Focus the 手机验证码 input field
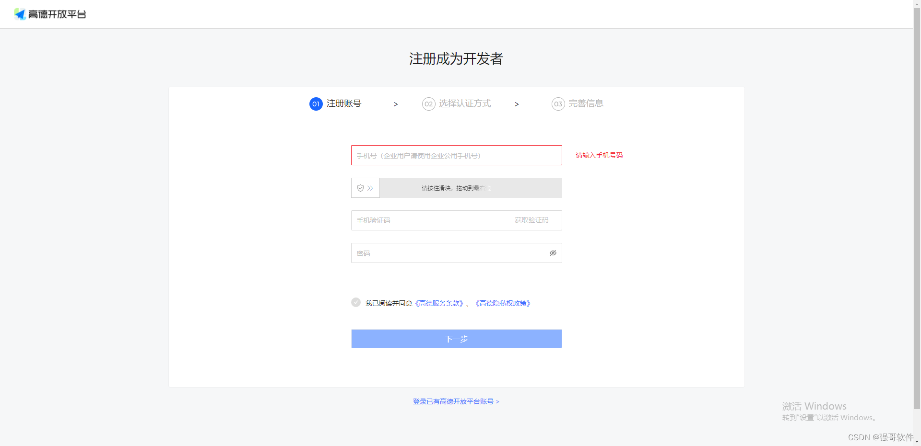The image size is (921, 446). (x=426, y=220)
